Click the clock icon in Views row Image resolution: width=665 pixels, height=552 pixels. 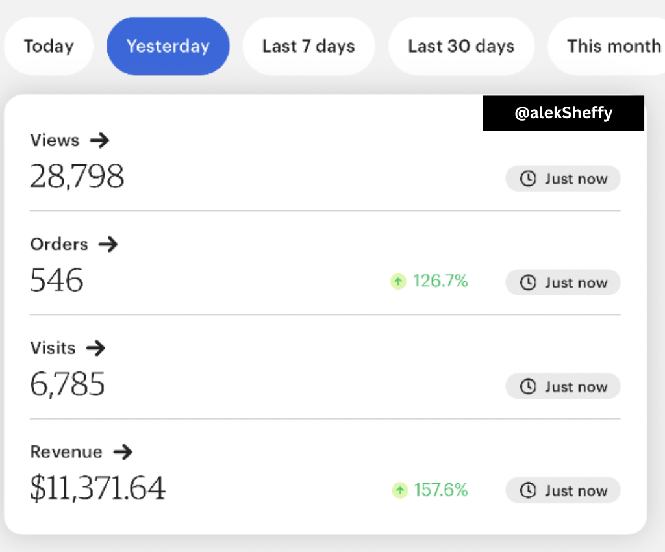(x=529, y=179)
